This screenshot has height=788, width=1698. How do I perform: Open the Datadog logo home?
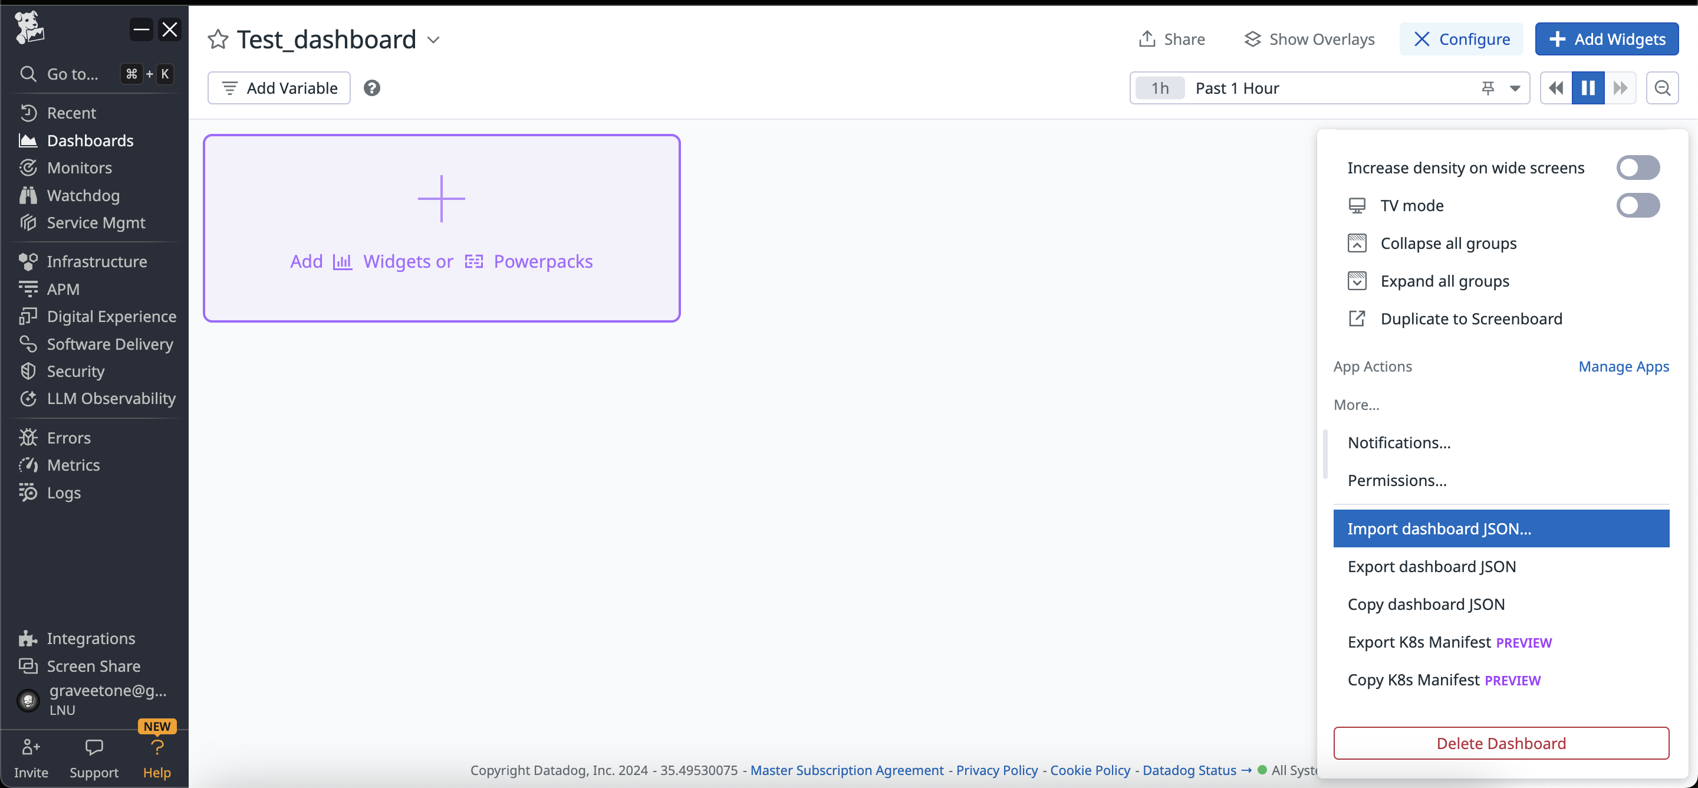[x=29, y=28]
